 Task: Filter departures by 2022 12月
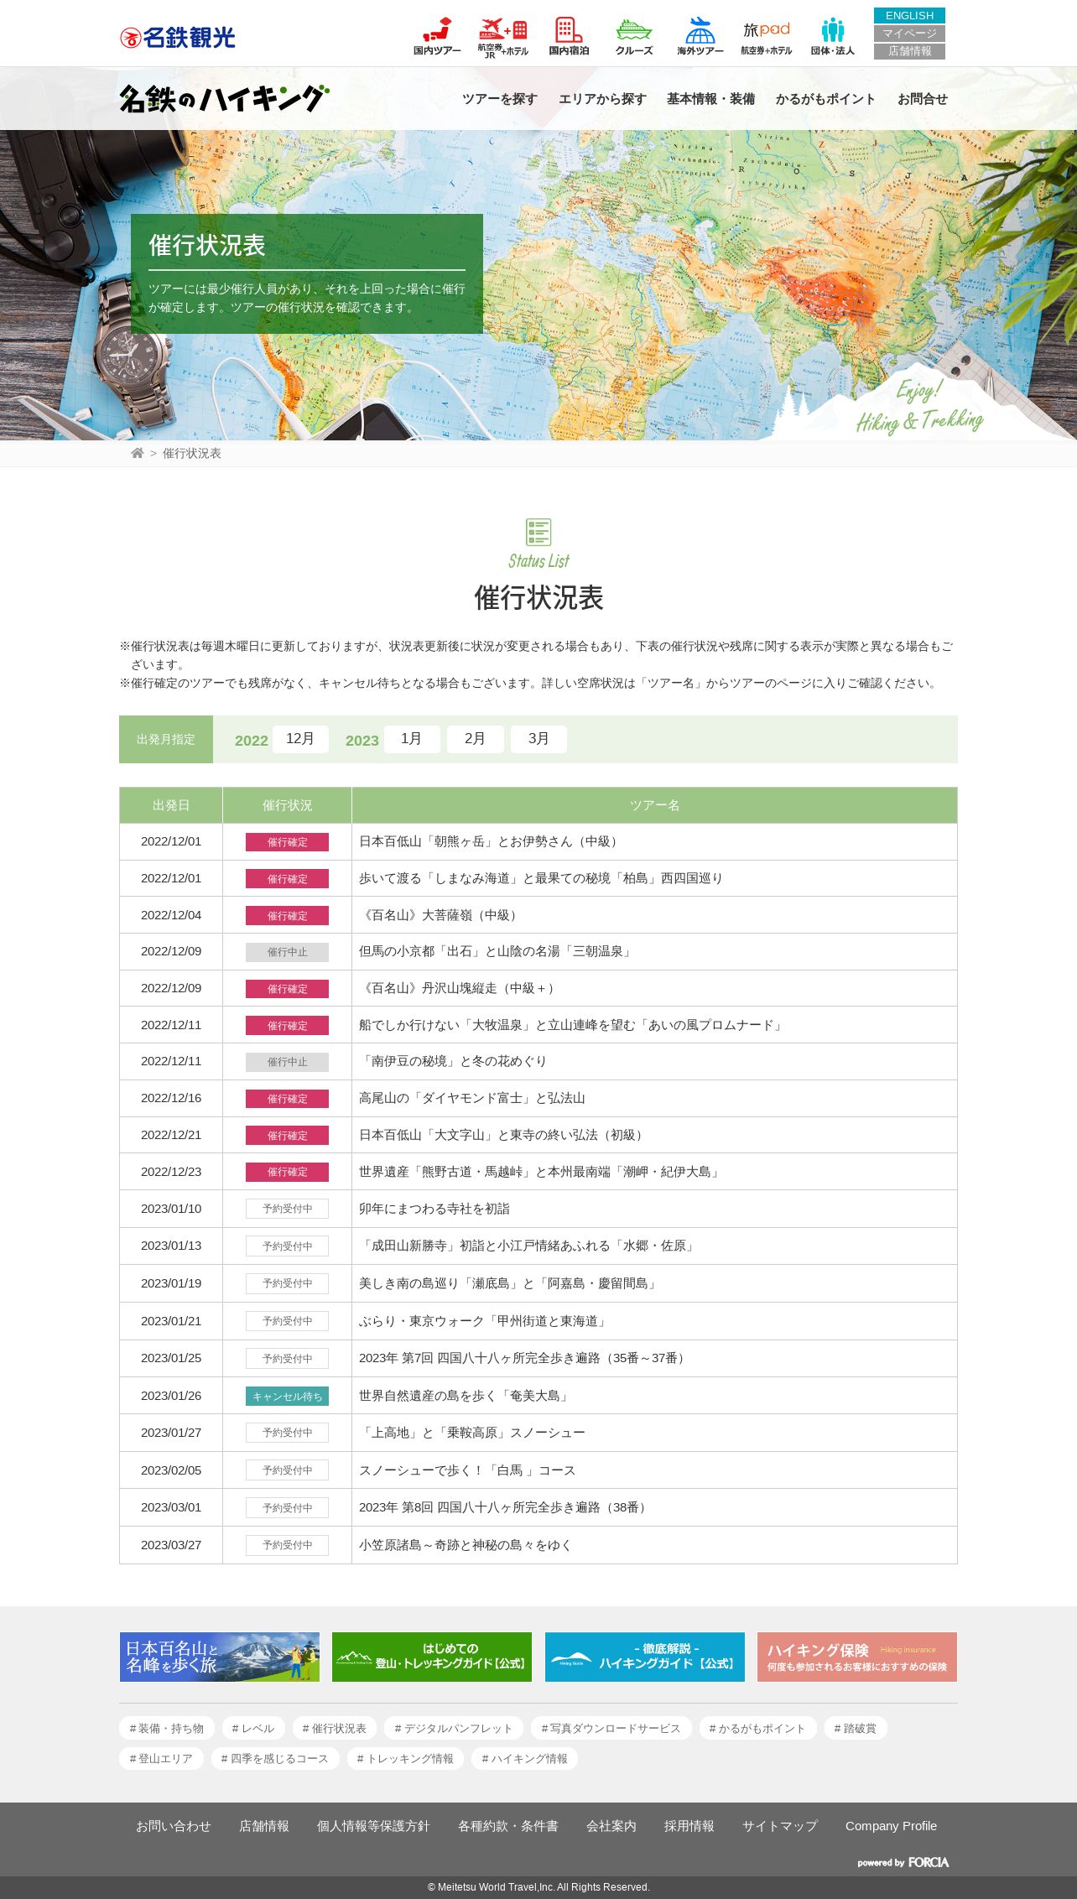[x=299, y=739]
